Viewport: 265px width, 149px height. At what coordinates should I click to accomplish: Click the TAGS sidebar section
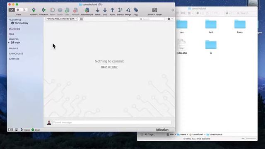coord(11,34)
